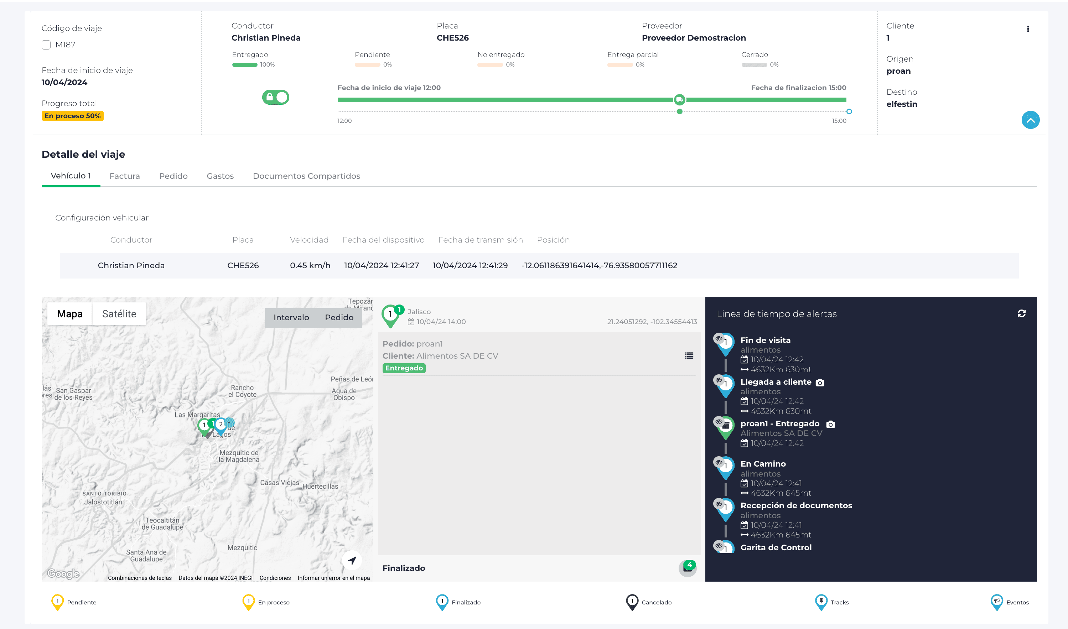Image resolution: width=1068 pixels, height=629 pixels.
Task: Click the truck marker on trip progress bar
Action: pyautogui.click(x=679, y=100)
